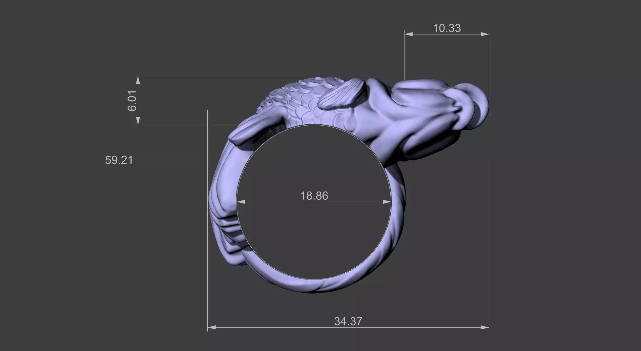The width and height of the screenshot is (641, 351).
Task: Click the 6.01 height dimension label
Action: click(132, 101)
